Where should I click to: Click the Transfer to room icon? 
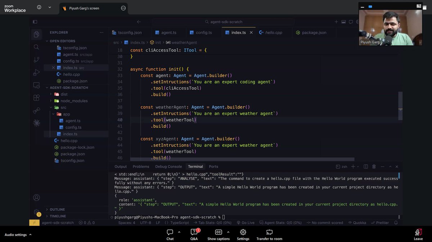(269, 232)
